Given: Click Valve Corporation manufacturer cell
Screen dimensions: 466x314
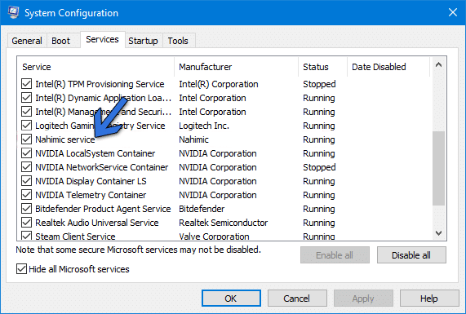Looking at the screenshot, I should pyautogui.click(x=214, y=237).
